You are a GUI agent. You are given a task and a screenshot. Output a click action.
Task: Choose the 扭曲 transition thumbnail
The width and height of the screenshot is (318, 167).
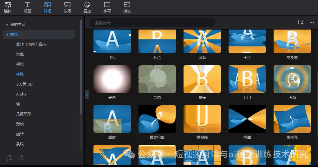[x=247, y=119]
